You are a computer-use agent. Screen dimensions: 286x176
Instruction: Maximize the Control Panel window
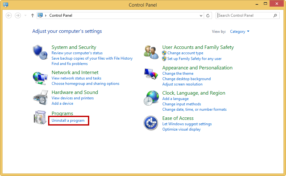[265, 4]
